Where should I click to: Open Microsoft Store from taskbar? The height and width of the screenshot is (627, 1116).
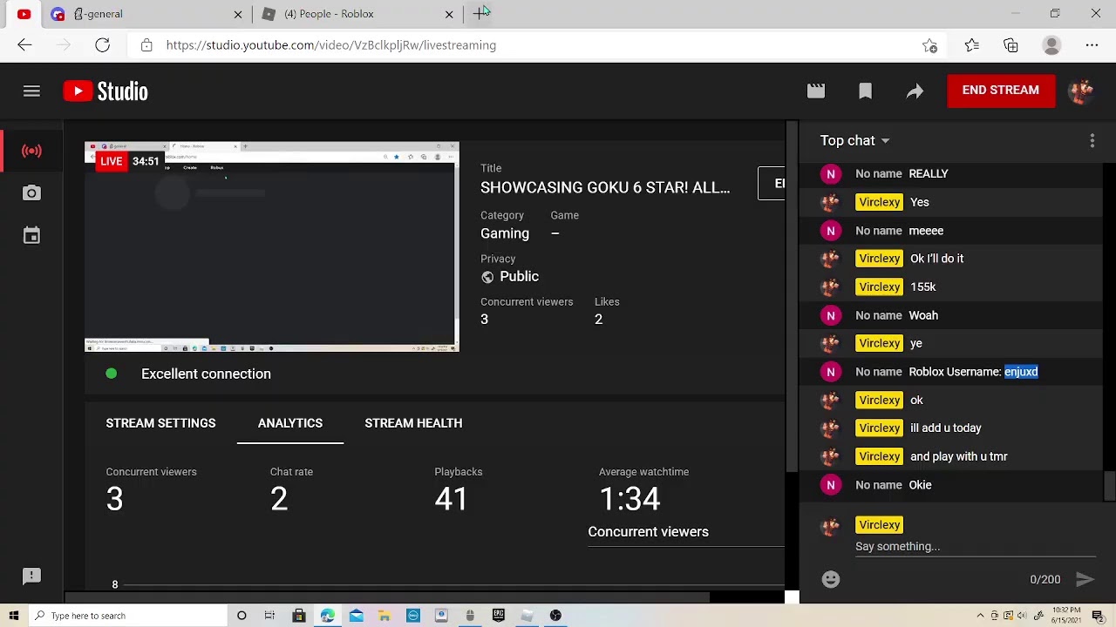click(x=299, y=616)
